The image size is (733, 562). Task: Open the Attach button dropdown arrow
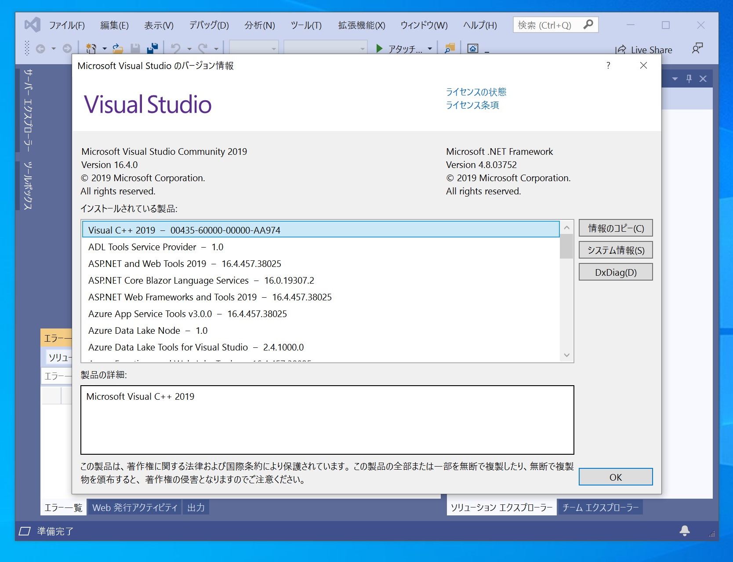click(430, 49)
